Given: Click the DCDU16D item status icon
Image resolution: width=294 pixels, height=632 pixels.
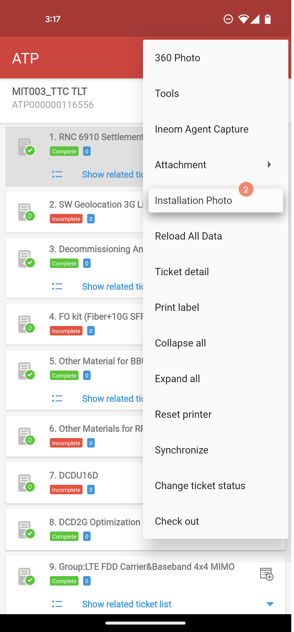Looking at the screenshot, I should [26, 483].
